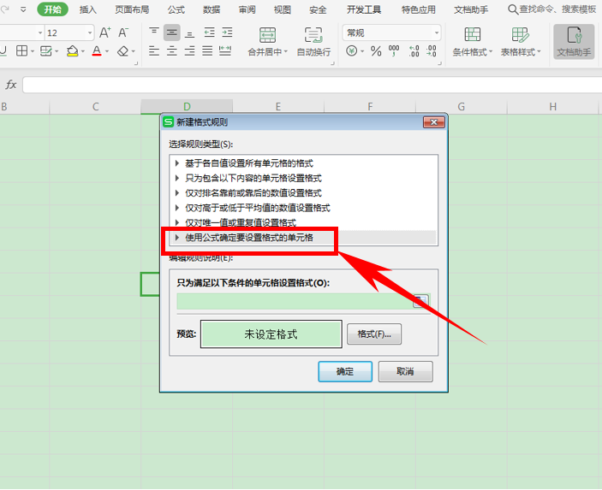Click the borders icon
The image size is (602, 490).
(x=22, y=51)
